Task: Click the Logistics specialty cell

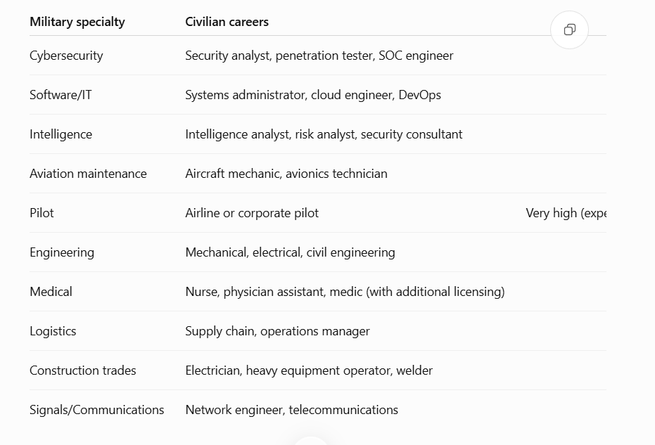Action: tap(53, 331)
